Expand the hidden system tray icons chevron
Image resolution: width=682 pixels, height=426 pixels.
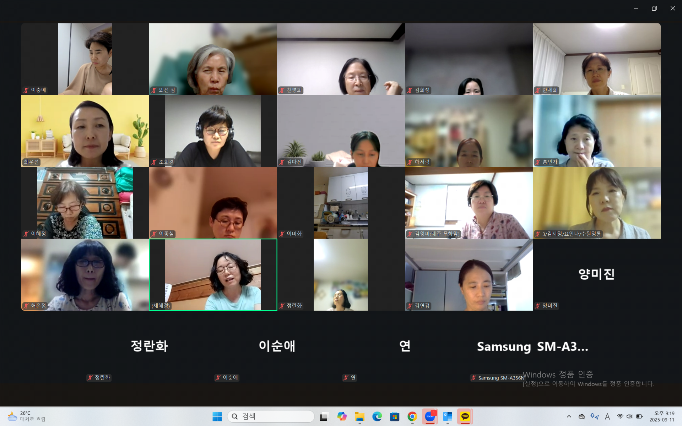569,416
